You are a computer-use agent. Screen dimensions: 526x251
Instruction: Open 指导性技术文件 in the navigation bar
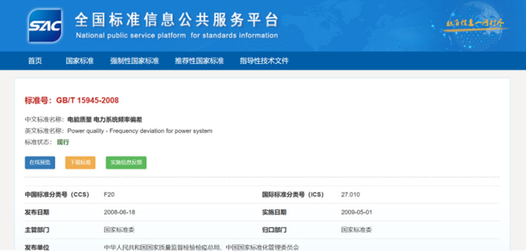pyautogui.click(x=264, y=61)
